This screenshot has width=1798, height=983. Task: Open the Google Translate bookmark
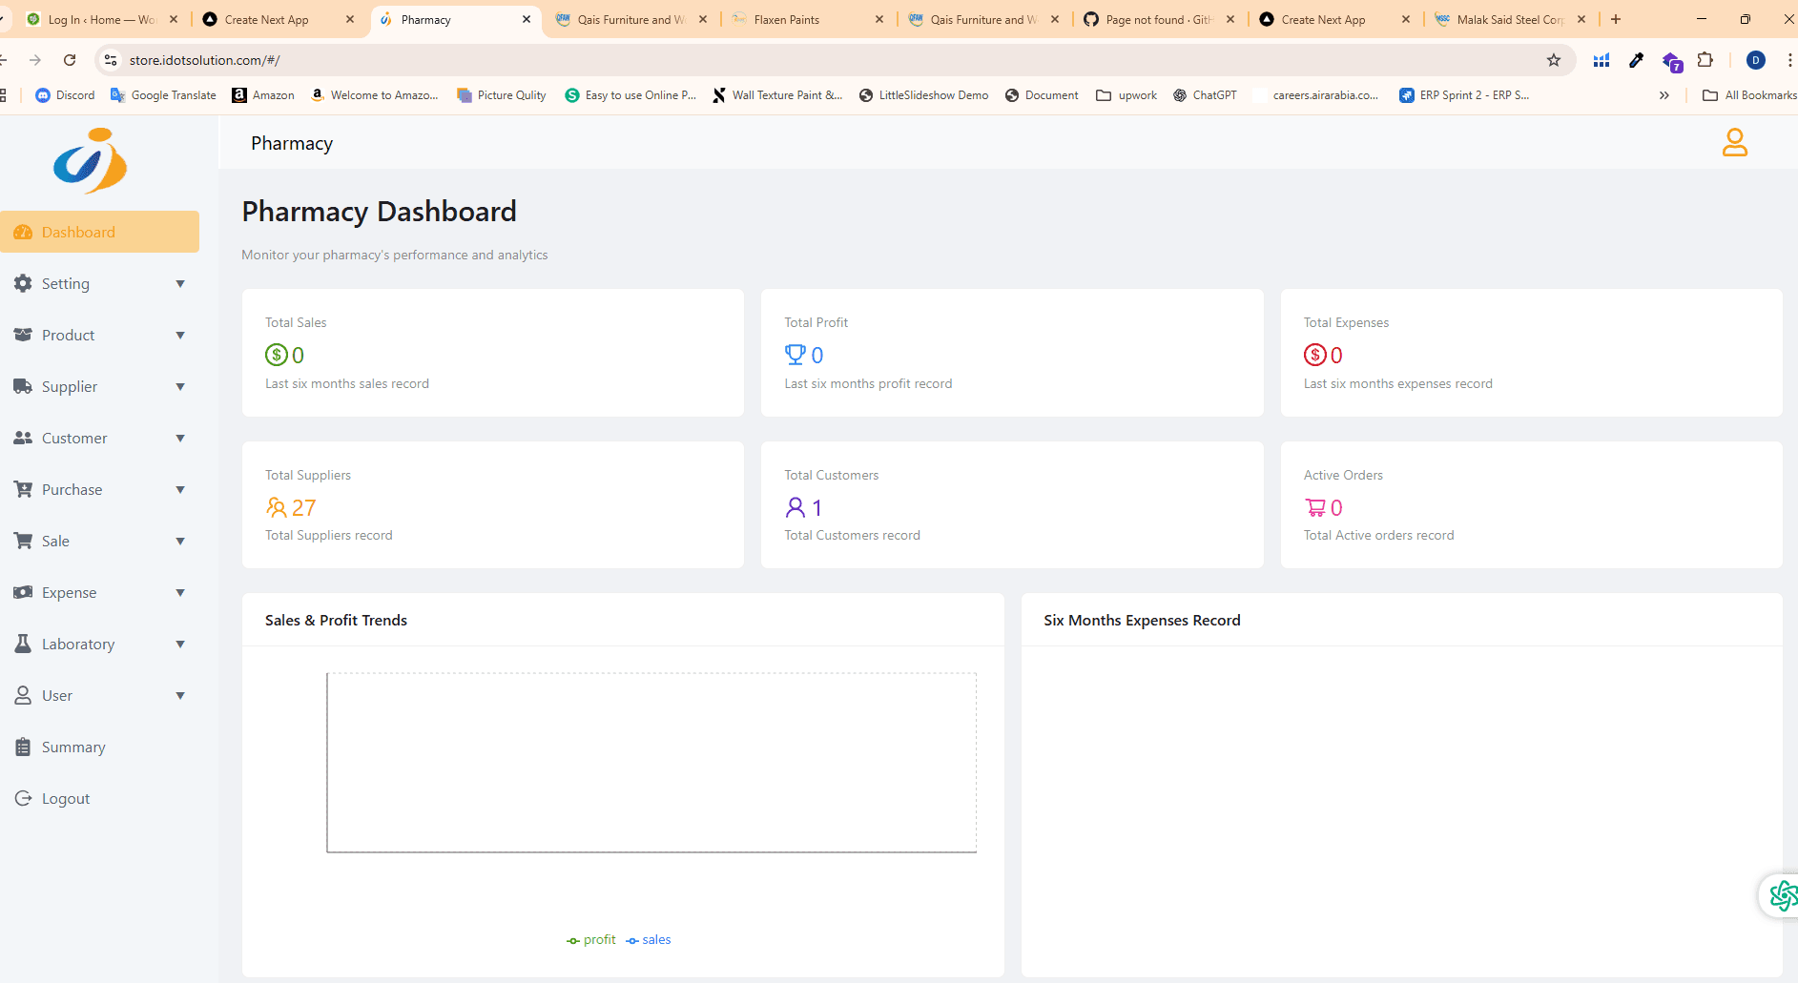pyautogui.click(x=163, y=95)
